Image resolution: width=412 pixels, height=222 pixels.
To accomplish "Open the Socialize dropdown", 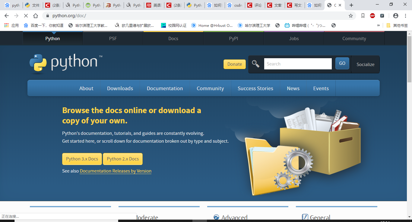I will (x=366, y=64).
